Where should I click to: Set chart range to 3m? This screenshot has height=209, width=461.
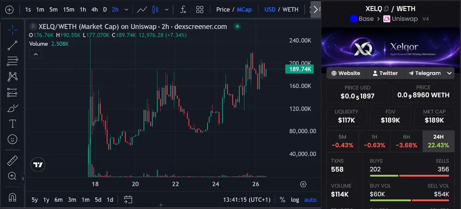point(72,200)
